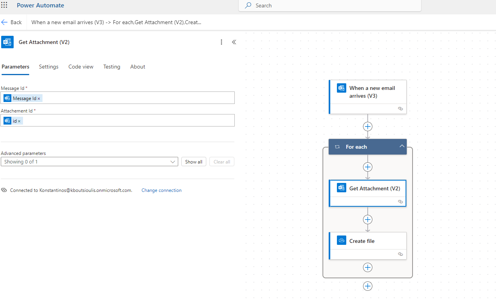Click the Outlook icon in panel header
496x304 pixels.
7,42
